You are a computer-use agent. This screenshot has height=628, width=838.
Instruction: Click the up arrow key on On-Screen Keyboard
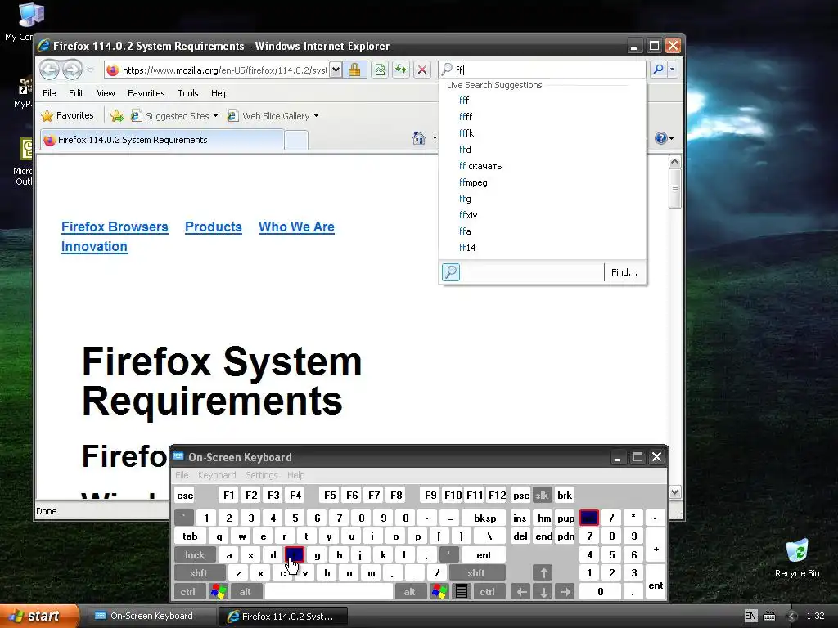point(543,573)
